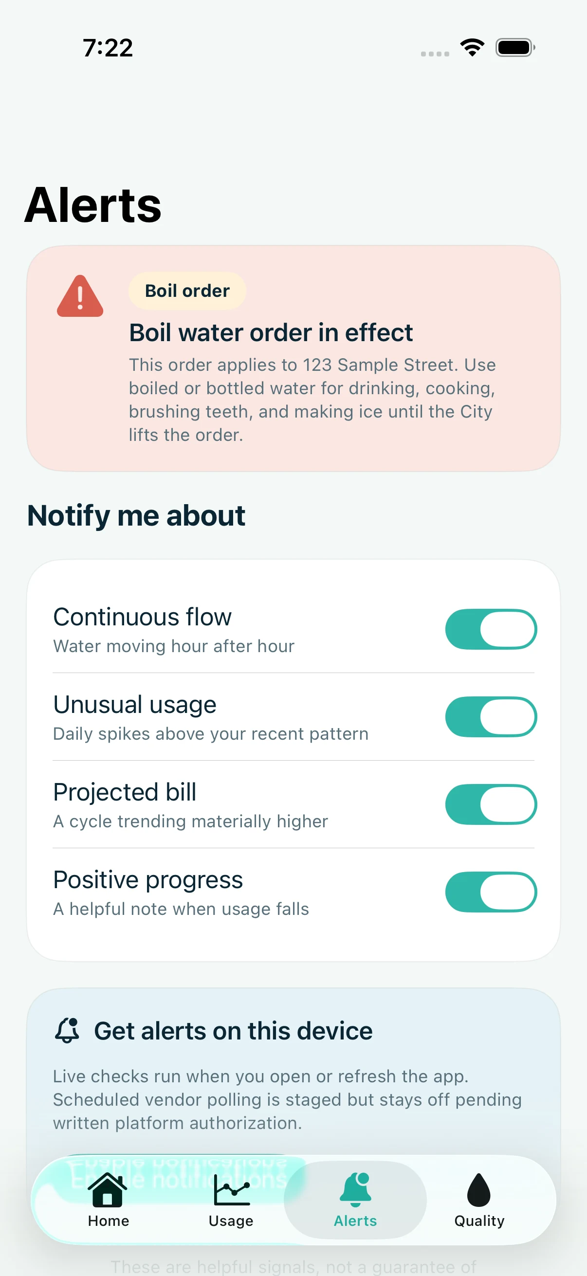
Task: Switch off Positive progress toggle
Action: (x=491, y=892)
